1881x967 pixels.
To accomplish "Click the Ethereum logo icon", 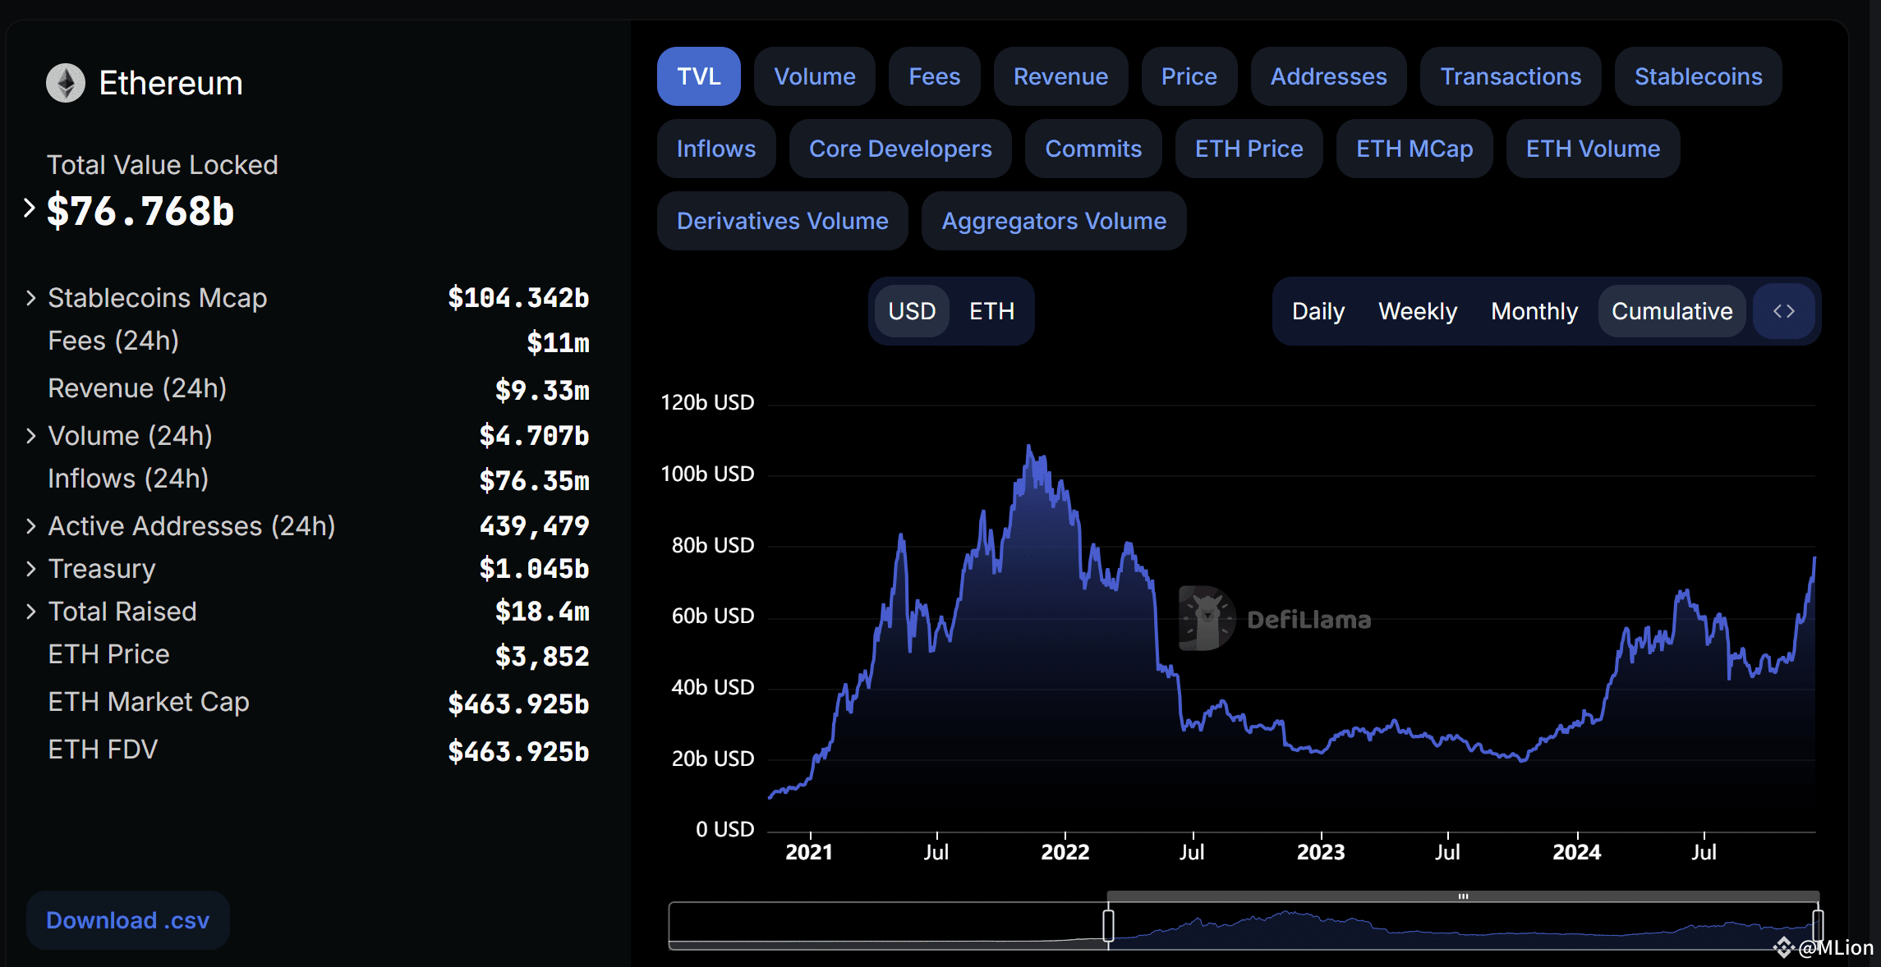I will click(x=67, y=82).
